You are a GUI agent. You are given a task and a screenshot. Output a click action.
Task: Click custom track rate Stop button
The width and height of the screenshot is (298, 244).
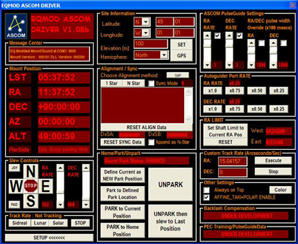point(273,171)
